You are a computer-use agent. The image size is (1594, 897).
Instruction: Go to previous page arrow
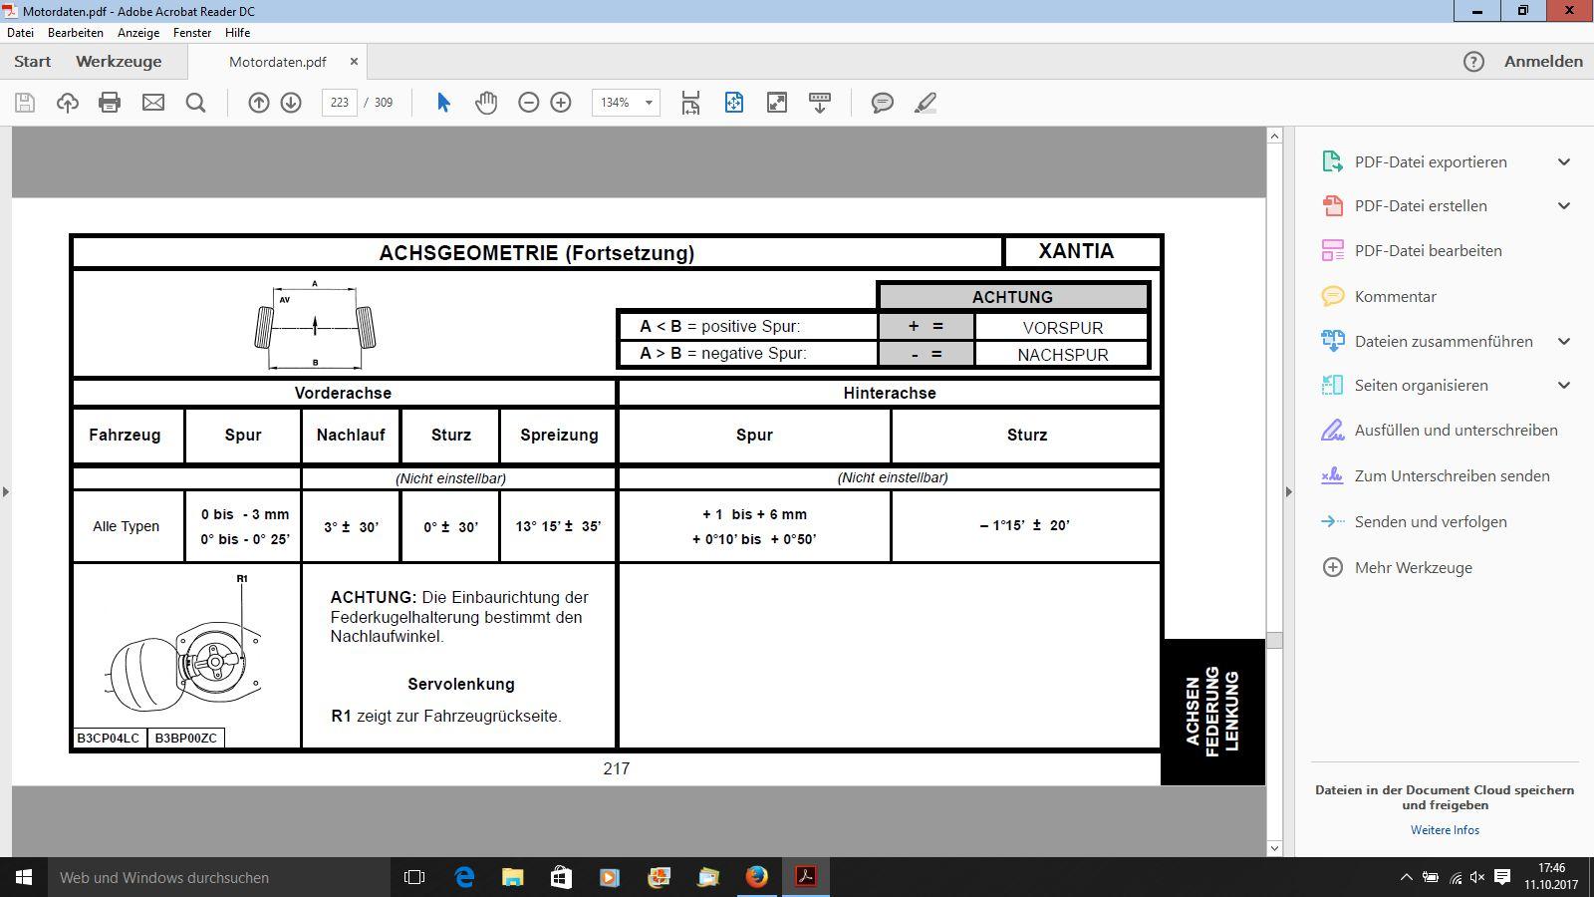tap(259, 103)
